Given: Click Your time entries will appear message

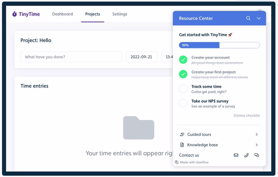Looking at the screenshot, I should 129,153.
